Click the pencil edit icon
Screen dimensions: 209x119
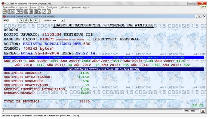coord(44,12)
